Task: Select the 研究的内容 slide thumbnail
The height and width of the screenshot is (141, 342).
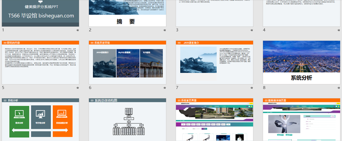Action: (x=40, y=62)
